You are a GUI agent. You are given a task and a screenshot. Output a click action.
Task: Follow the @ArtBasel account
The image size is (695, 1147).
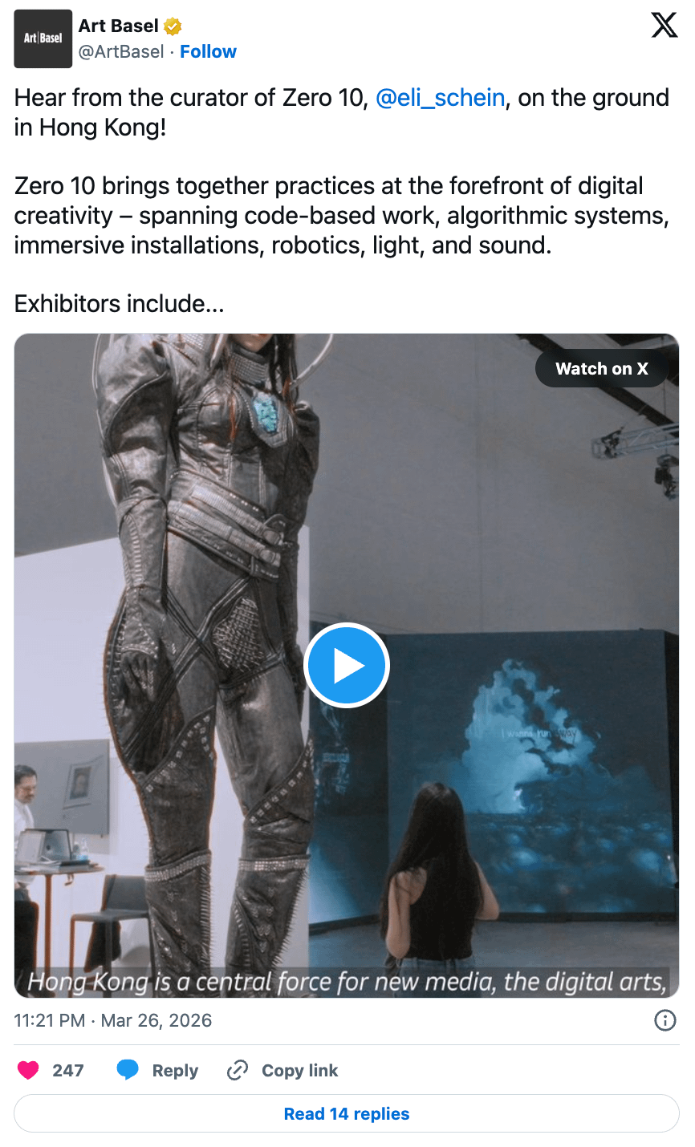tap(208, 51)
